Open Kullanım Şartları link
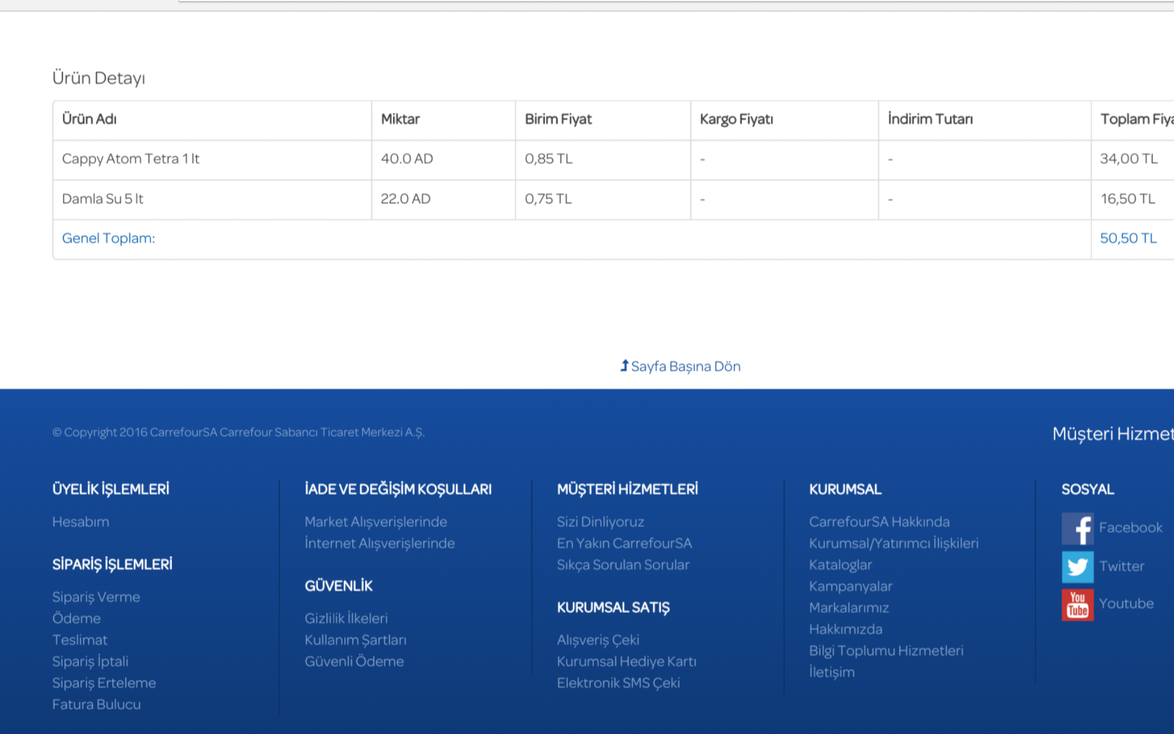1174x734 pixels. click(355, 640)
